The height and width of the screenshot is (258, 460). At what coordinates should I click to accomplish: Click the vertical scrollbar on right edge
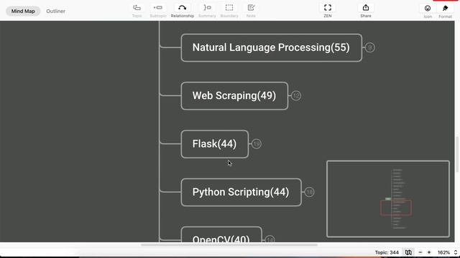point(457,155)
